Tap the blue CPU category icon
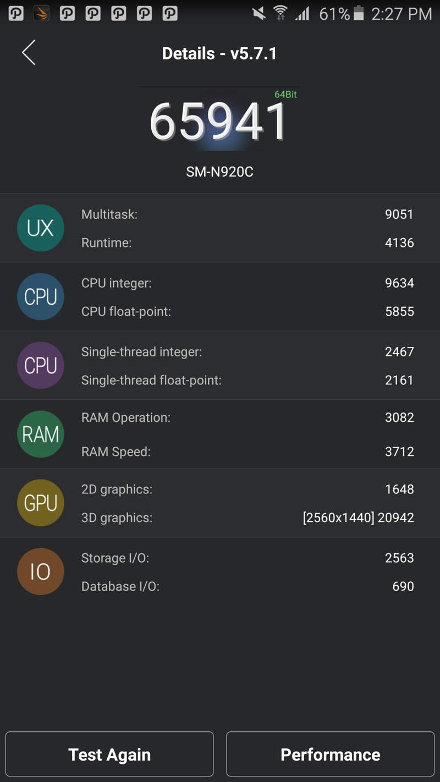440x782 pixels. [x=41, y=296]
